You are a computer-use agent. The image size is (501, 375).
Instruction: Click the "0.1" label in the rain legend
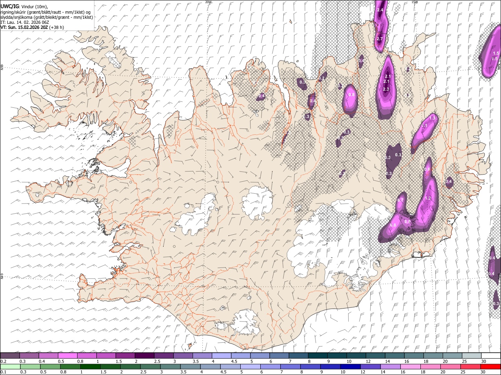tap(3, 372)
